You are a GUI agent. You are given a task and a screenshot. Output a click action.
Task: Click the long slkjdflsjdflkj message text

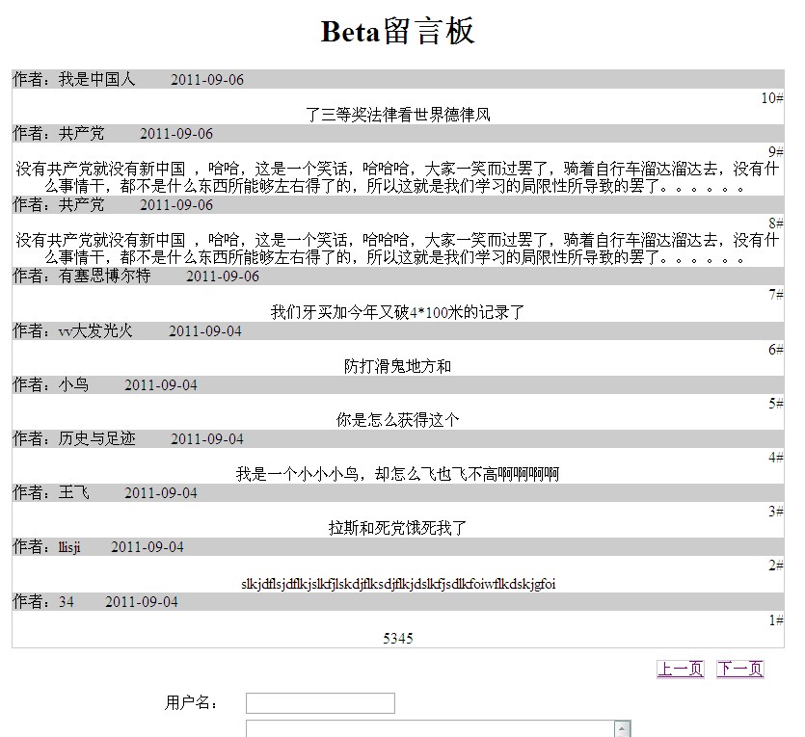398,584
